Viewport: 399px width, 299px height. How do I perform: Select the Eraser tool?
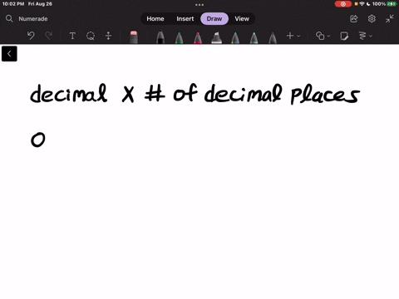(x=134, y=37)
